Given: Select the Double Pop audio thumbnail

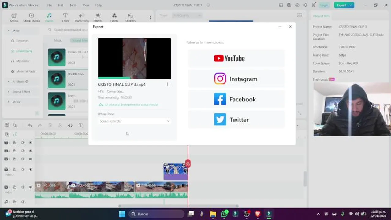Looking at the screenshot, I should pyautogui.click(x=57, y=79).
